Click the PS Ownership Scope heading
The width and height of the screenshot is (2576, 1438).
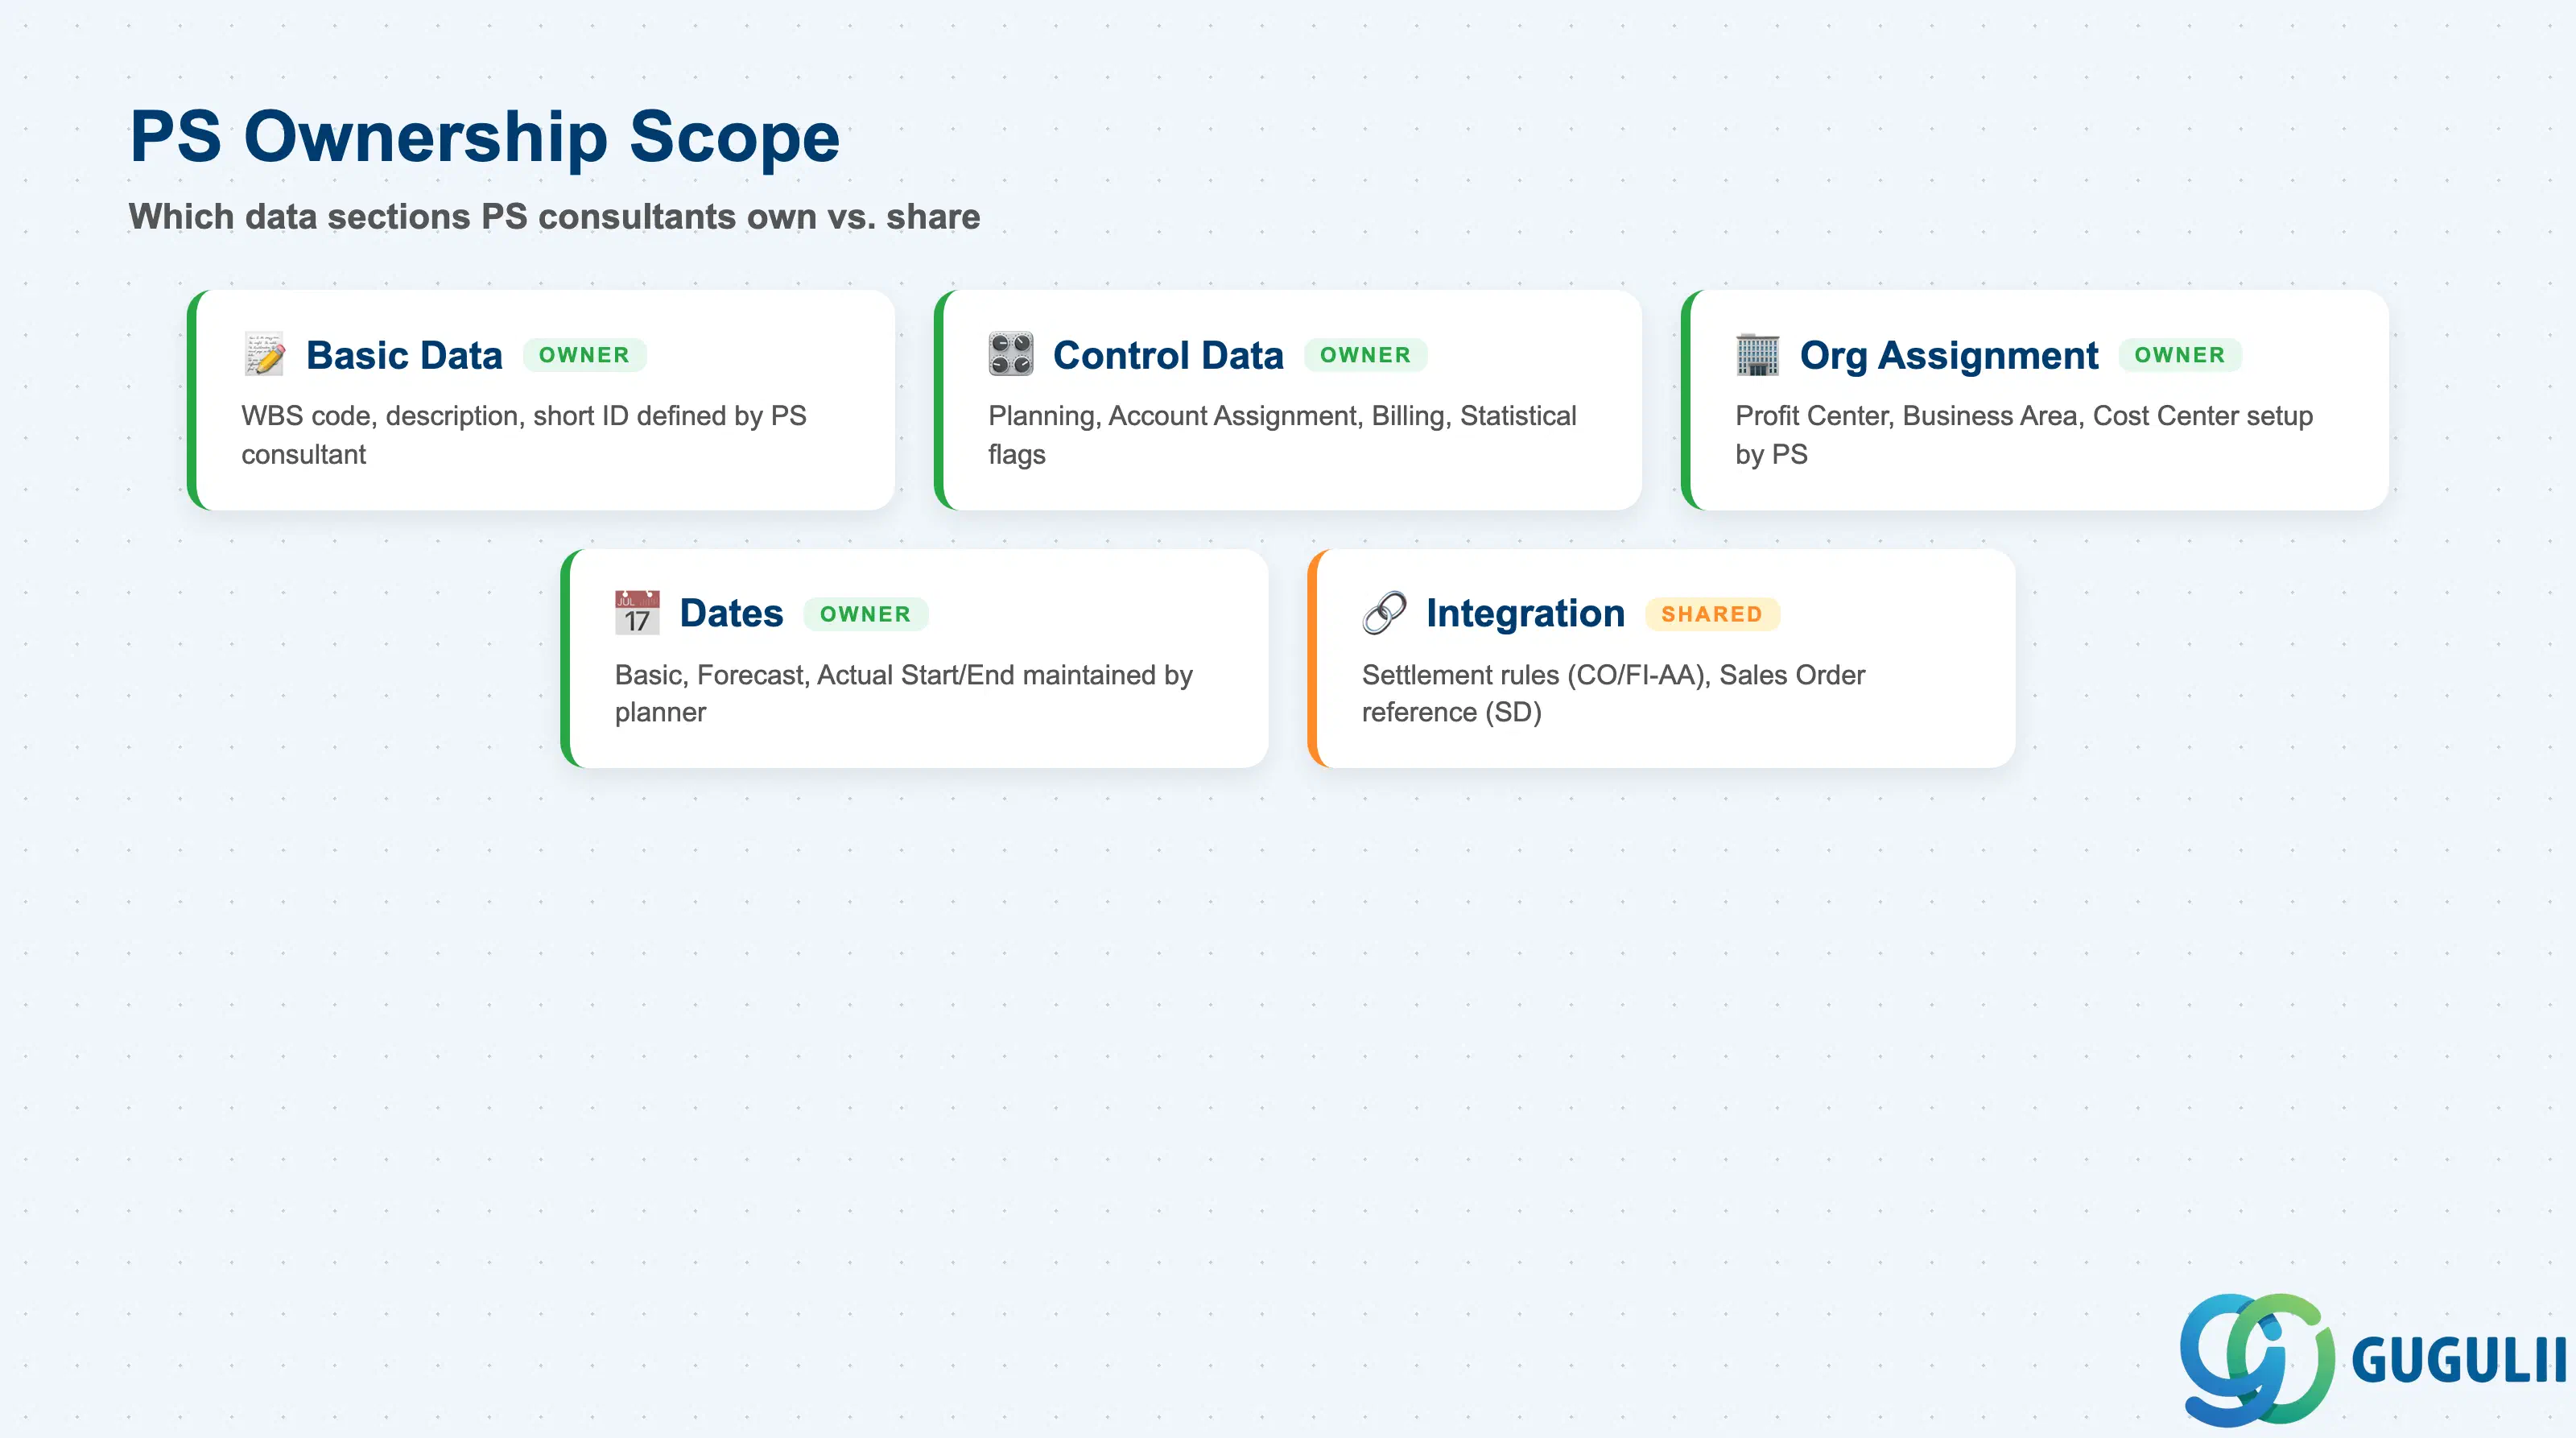pos(485,136)
